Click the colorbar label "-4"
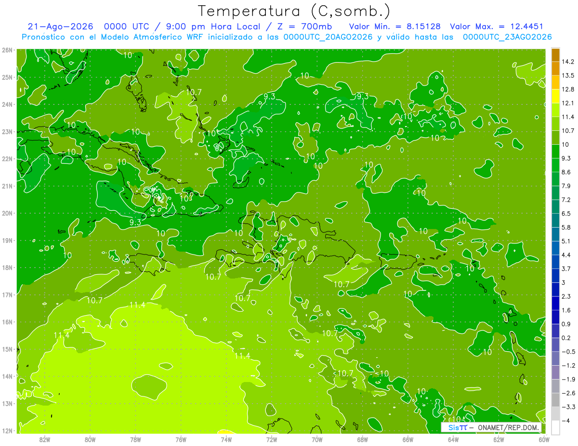This screenshot has width=578, height=446. (x=565, y=421)
